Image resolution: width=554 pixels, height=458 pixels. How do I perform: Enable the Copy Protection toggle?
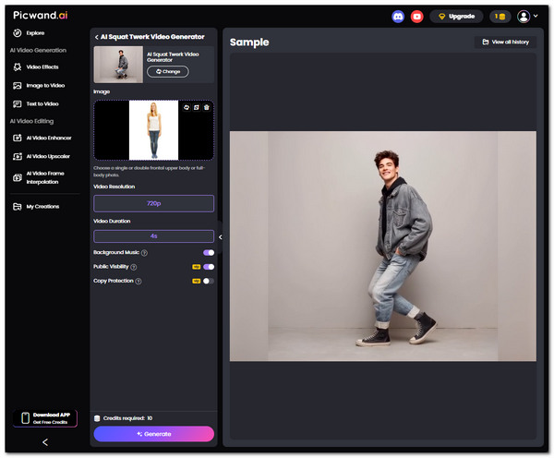pyautogui.click(x=209, y=281)
